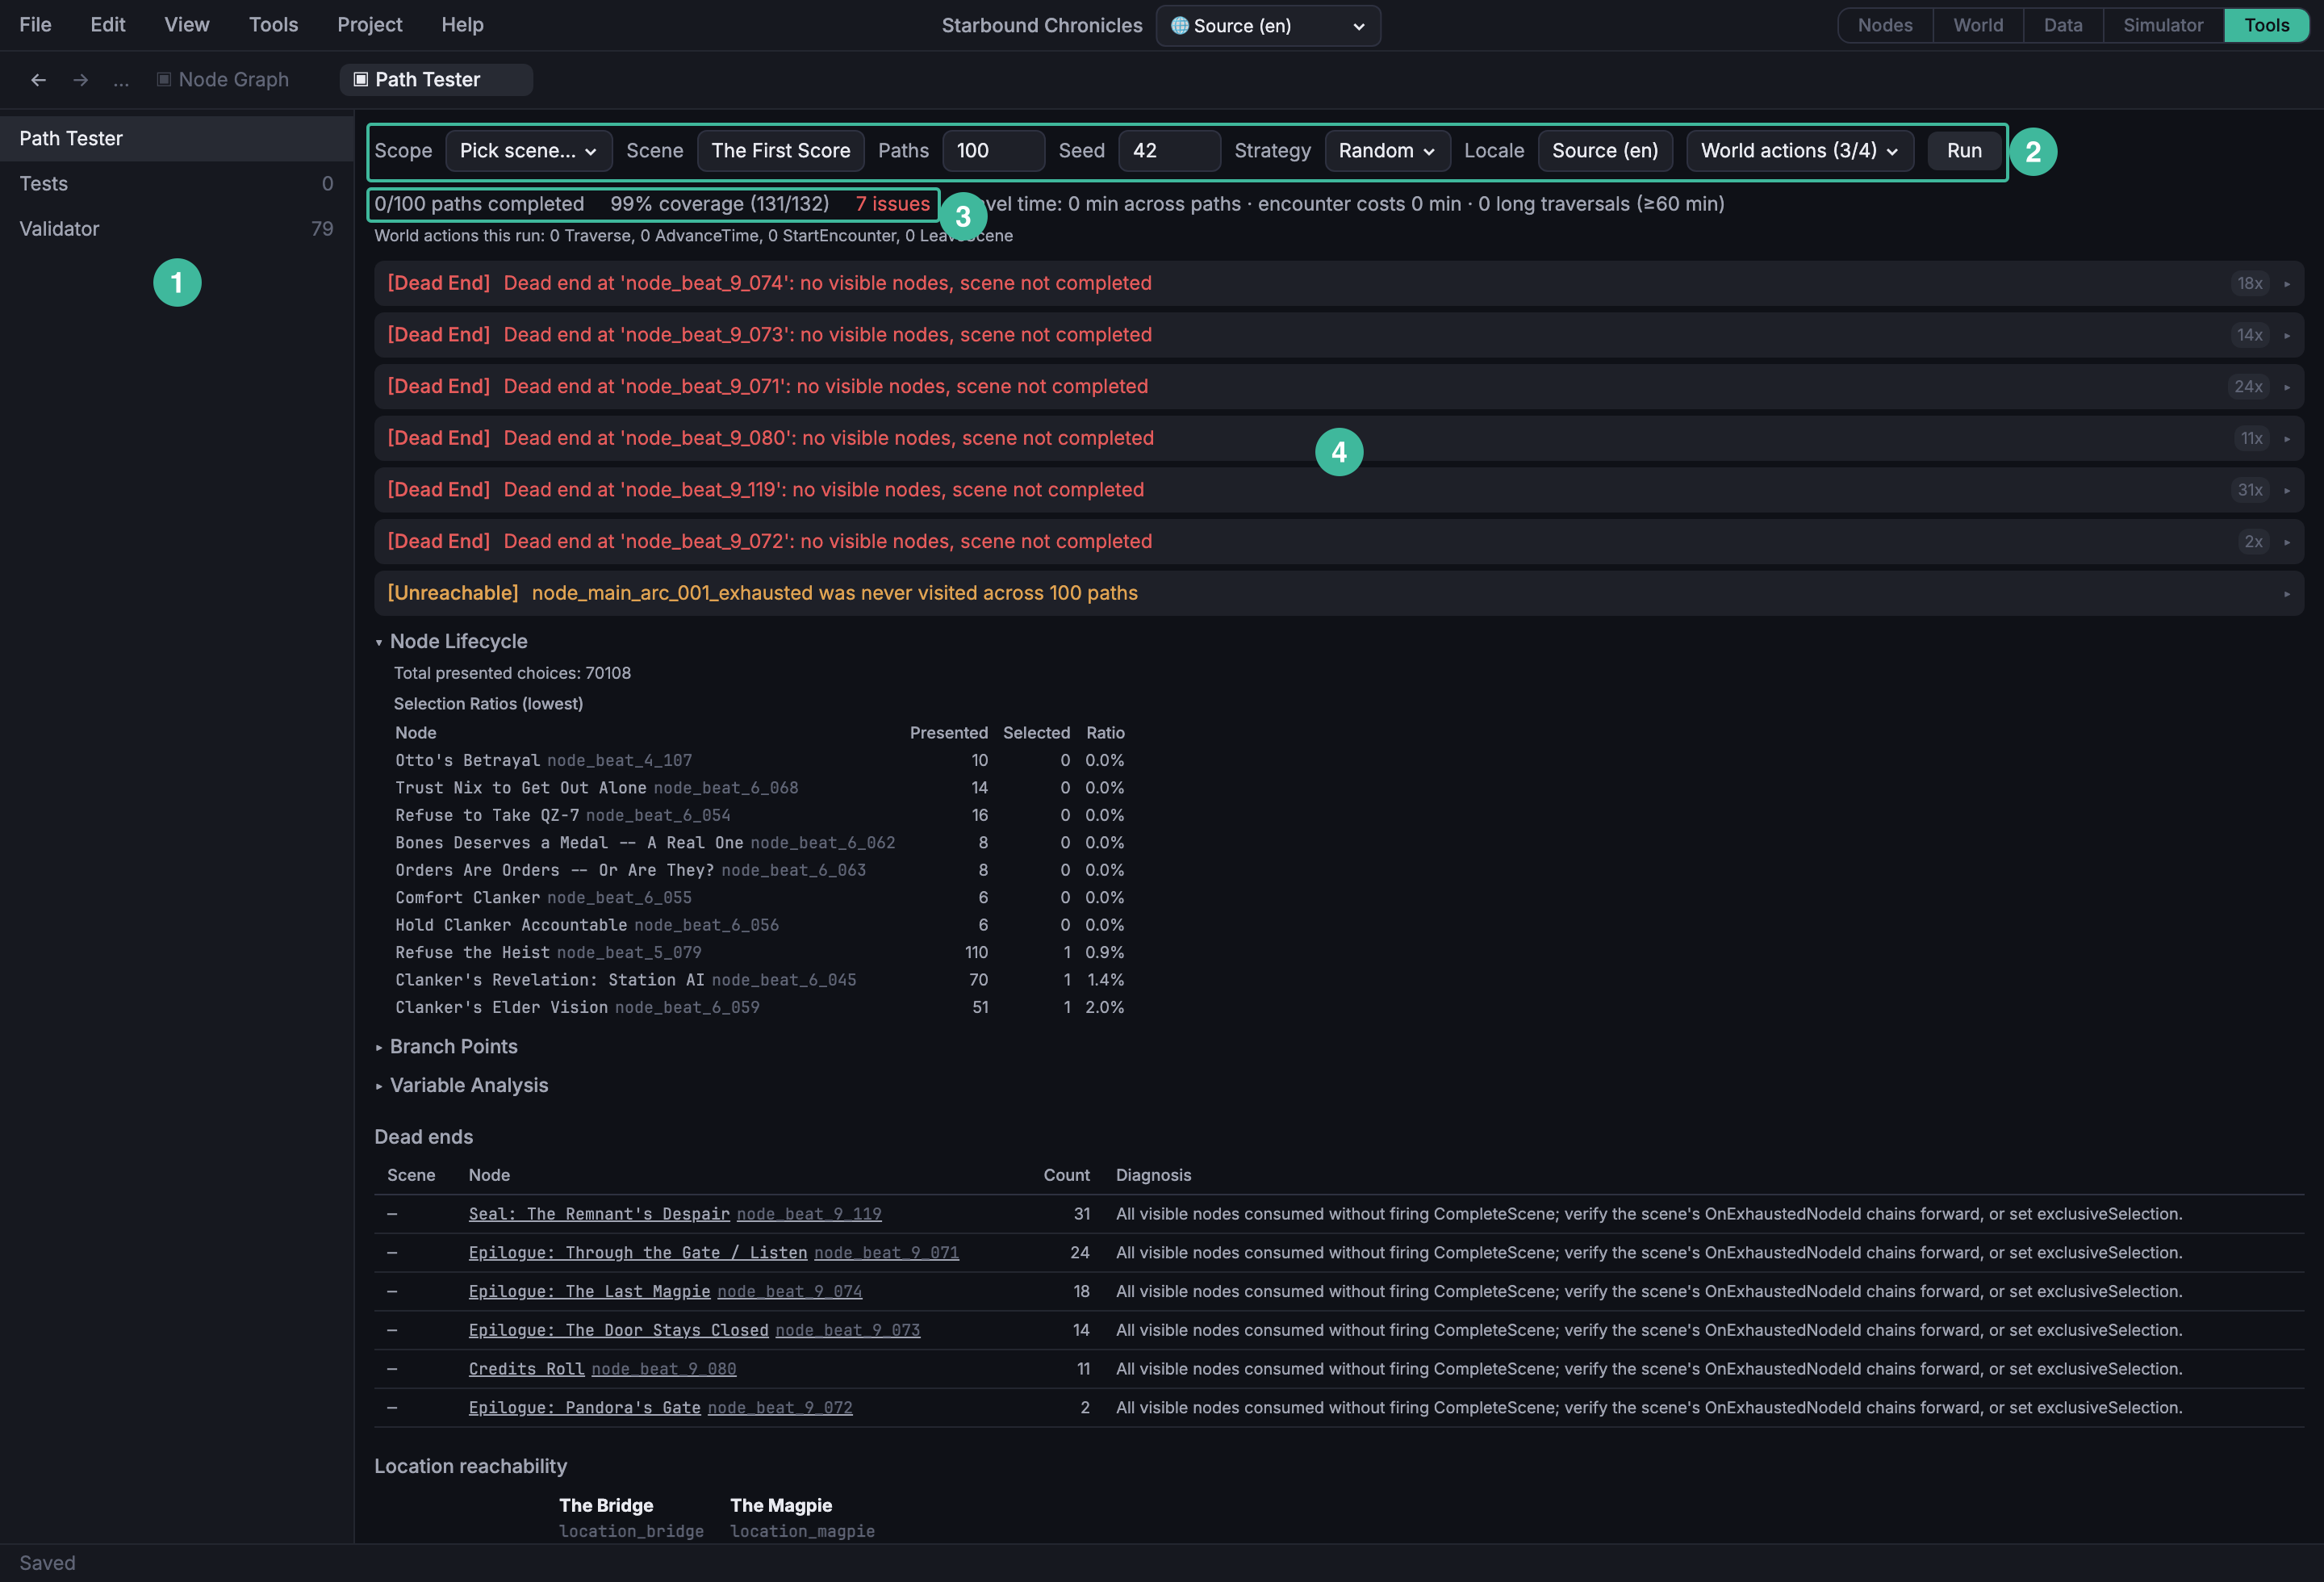
Task: Click the Comfort Clanker row
Action: pos(760,898)
